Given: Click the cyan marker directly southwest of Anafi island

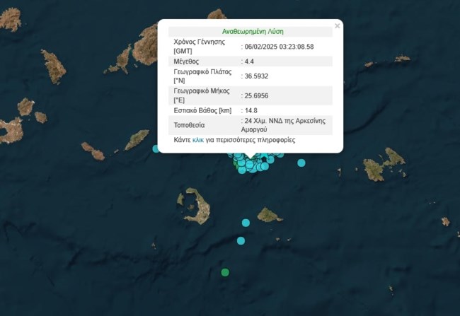Looking at the screenshot, I should pyautogui.click(x=246, y=223).
